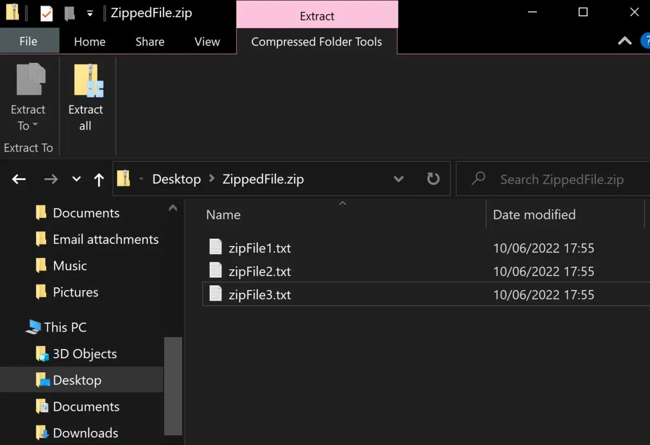Open the Customize Quick Access Toolbar dropdown
The width and height of the screenshot is (650, 445).
(x=90, y=13)
